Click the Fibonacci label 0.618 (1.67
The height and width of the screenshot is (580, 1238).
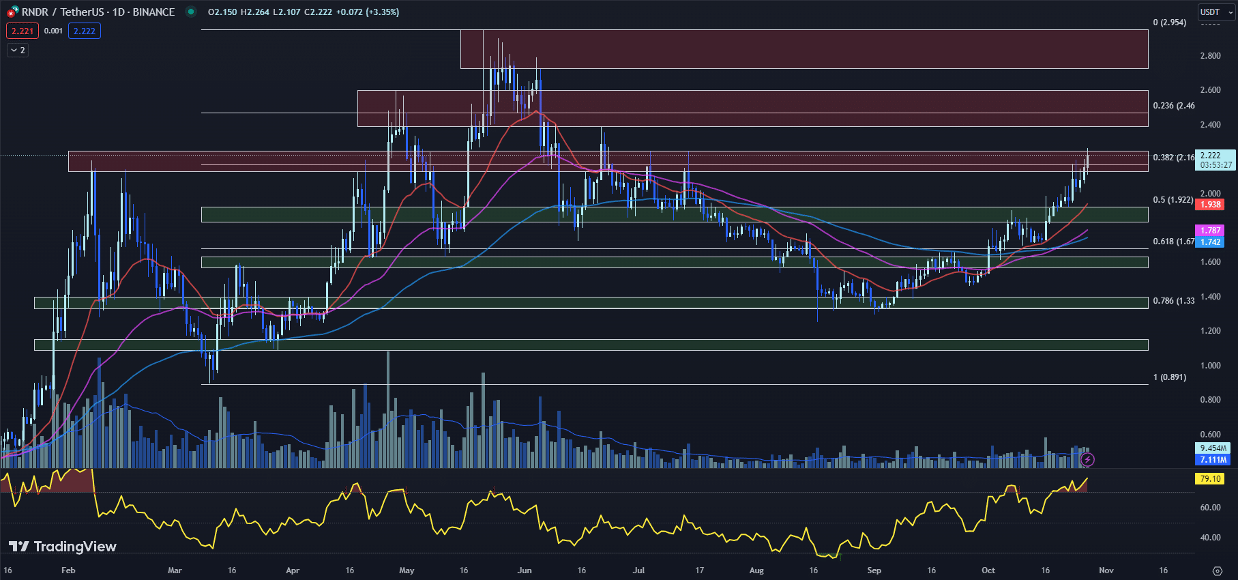(1174, 242)
